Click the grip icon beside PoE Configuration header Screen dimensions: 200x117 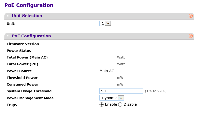pos(8,36)
